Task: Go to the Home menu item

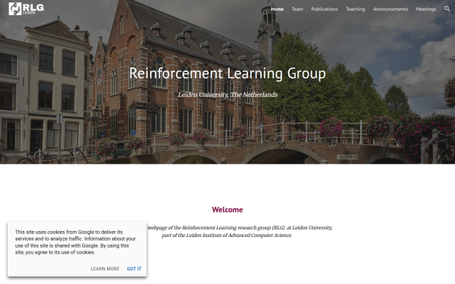Action: 277,9
